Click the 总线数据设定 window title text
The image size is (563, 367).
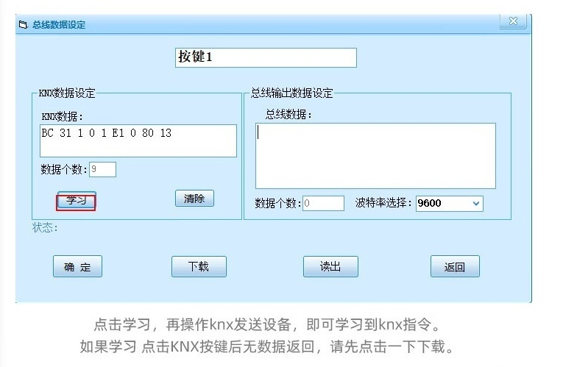point(59,25)
